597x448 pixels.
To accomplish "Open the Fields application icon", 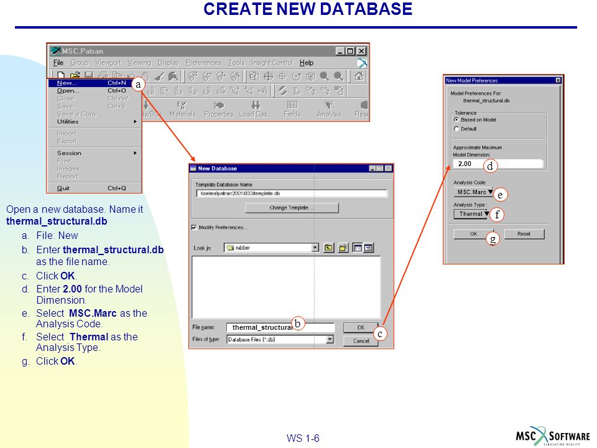I will click(292, 109).
